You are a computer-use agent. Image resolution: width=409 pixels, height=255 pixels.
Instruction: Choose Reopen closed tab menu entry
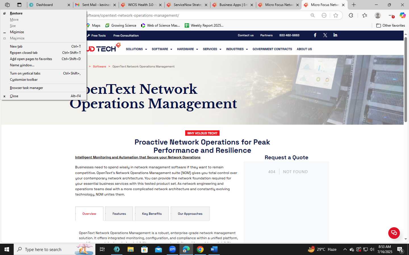coord(43,53)
